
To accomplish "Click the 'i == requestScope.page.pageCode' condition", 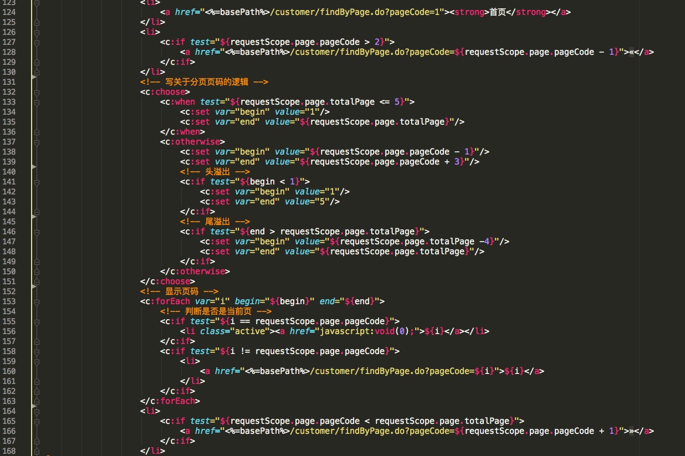I will (307, 321).
